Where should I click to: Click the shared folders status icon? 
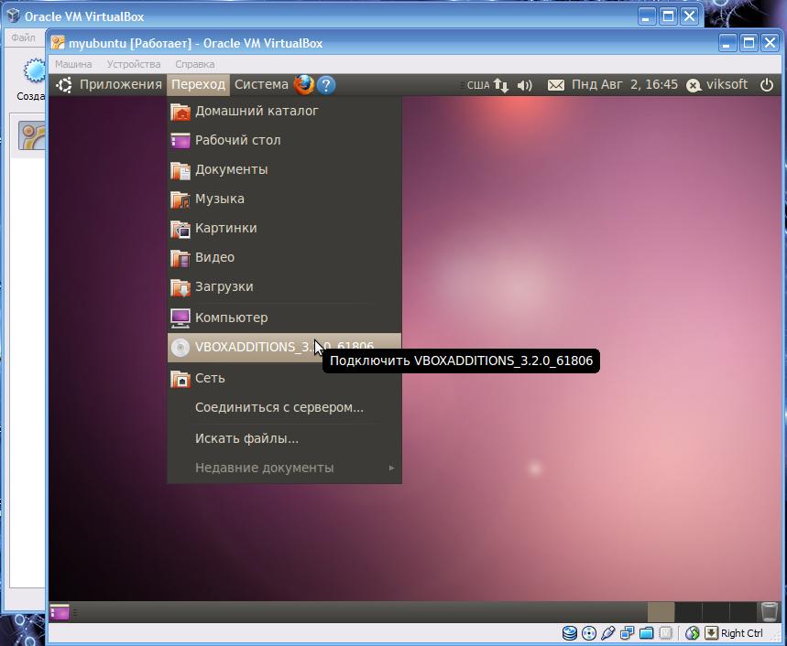pos(647,633)
